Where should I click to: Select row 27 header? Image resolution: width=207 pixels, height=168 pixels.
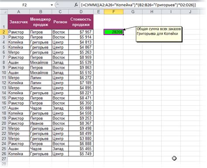(x=4, y=159)
